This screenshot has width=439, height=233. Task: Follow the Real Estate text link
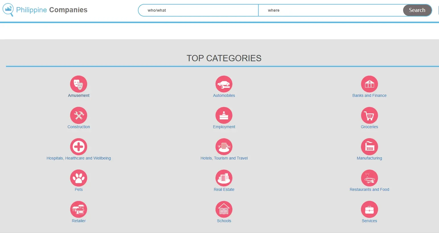point(224,189)
